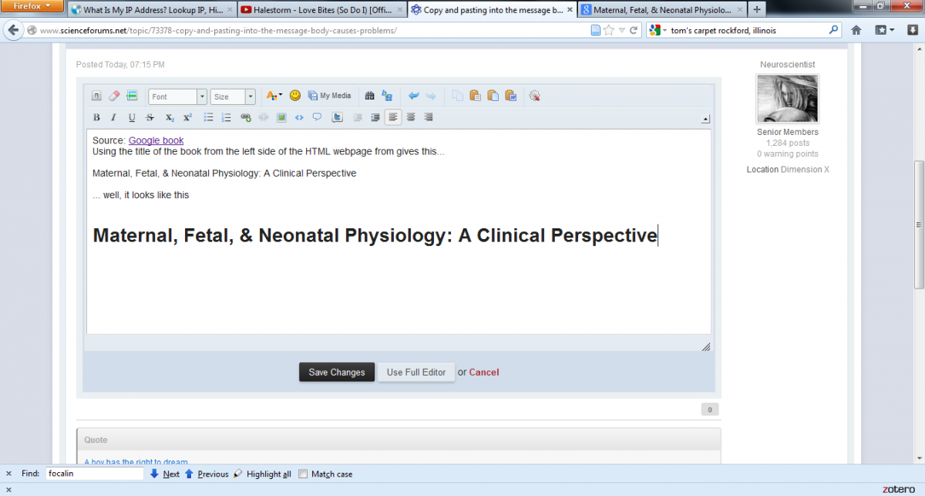925x496 pixels.
Task: Expand the text color dropdown arrow
Action: [281, 96]
